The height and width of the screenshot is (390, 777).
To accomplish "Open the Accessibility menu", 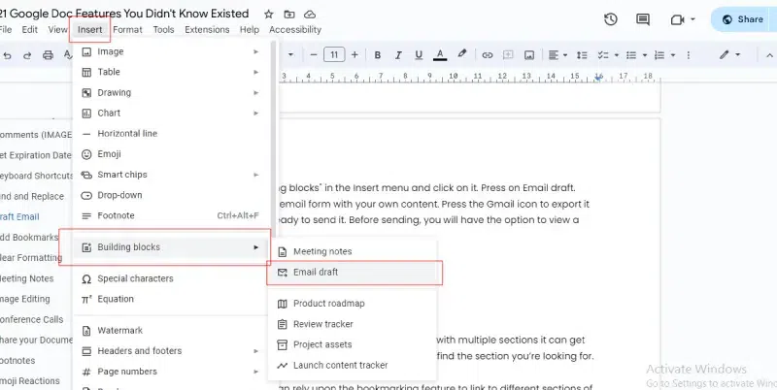I will (x=295, y=30).
